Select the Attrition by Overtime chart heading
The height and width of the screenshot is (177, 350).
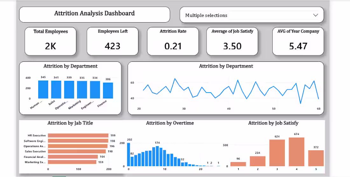[x=170, y=123]
